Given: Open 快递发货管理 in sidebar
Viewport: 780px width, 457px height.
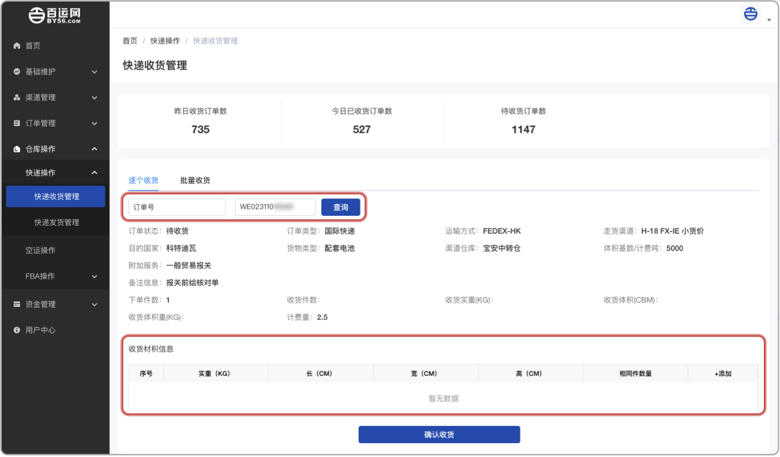Looking at the screenshot, I should click(57, 223).
